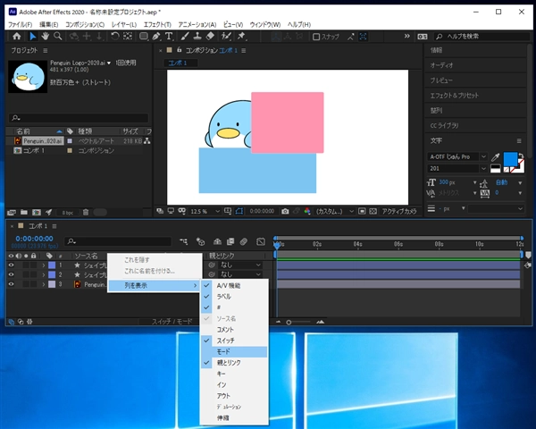
Task: Click the motion blur icon in the timeline
Action: (243, 241)
